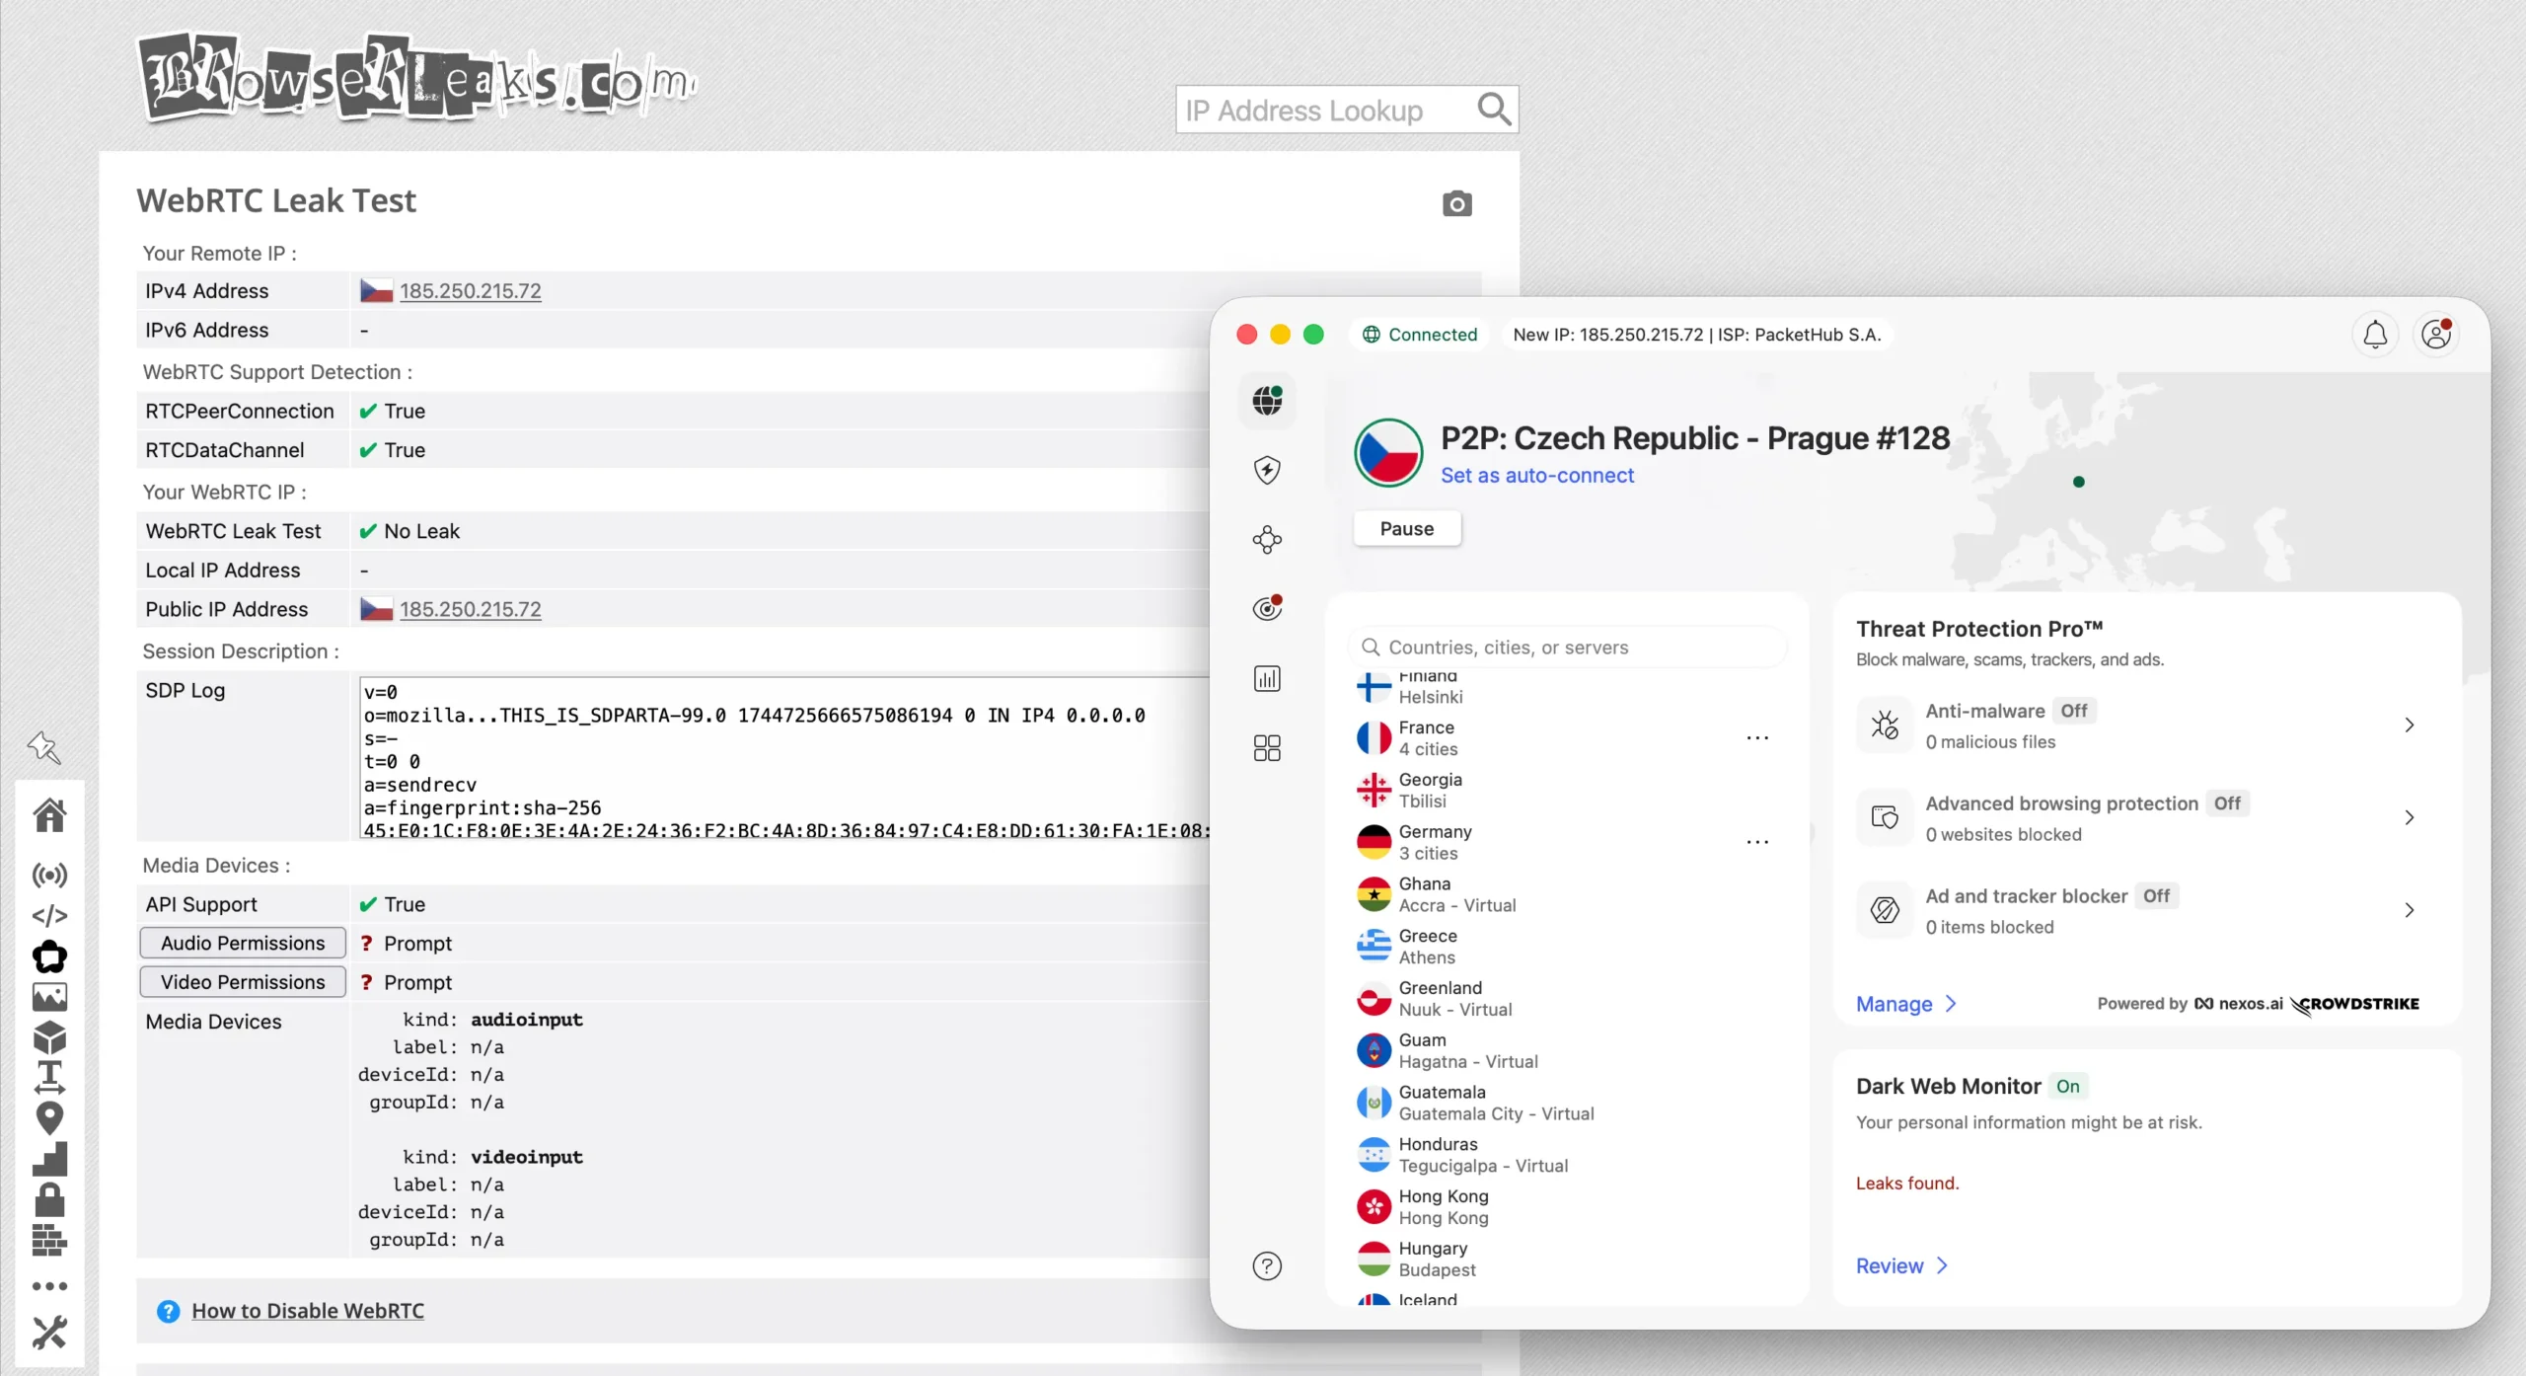Screen dimensions: 2526x1376
Task: Click the geolocation pin icon in sidebar
Action: [x=50, y=1118]
